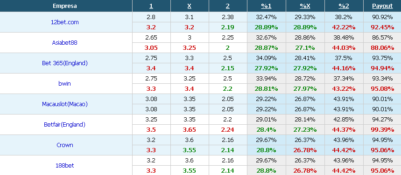Sort by the X column header

click(x=189, y=6)
